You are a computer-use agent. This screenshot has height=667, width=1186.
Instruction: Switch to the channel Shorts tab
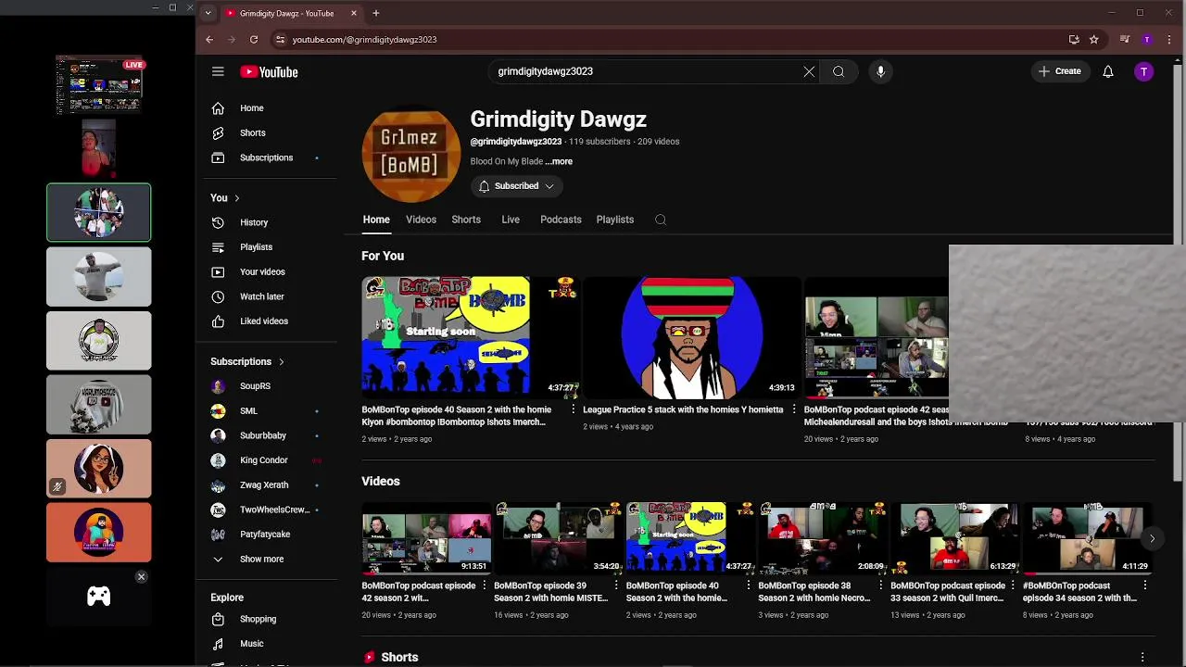(466, 220)
